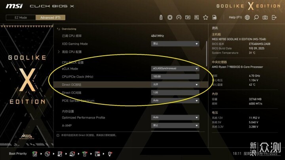
Task: Go back using the Overclocking return arrow
Action: [58, 29]
